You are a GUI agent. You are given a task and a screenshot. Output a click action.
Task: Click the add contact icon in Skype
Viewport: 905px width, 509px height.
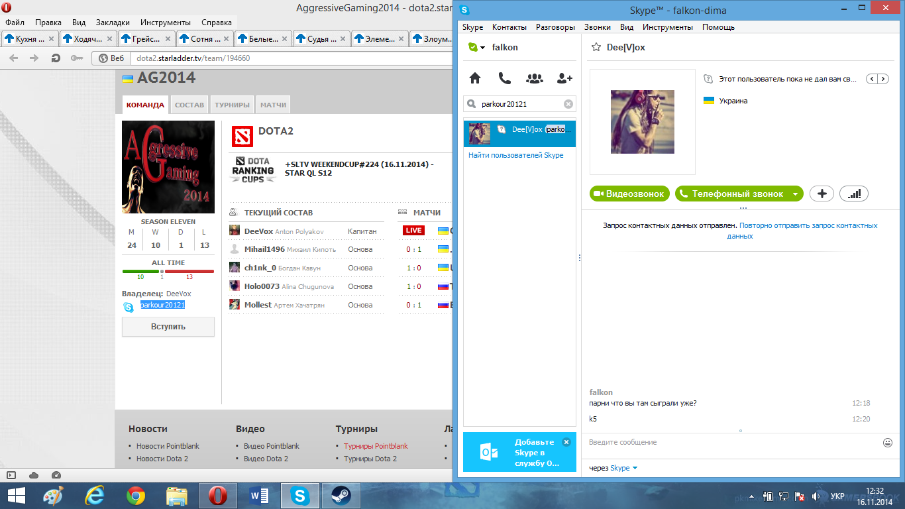click(564, 78)
